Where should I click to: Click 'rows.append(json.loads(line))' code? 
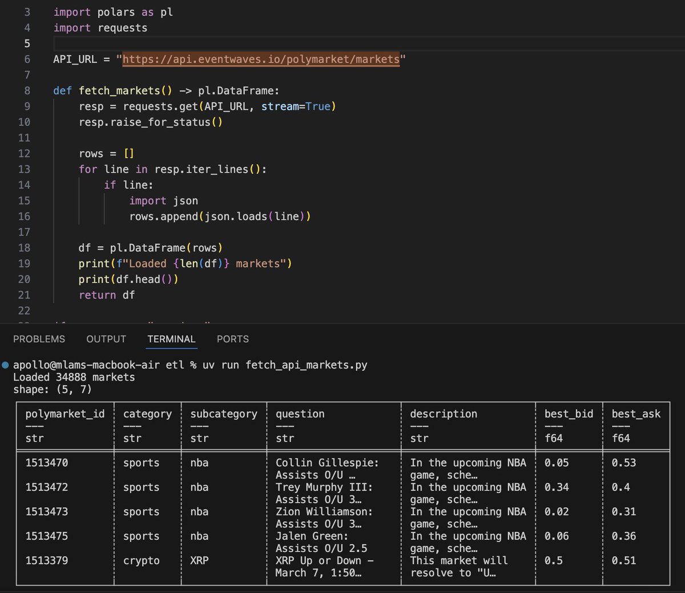click(220, 217)
